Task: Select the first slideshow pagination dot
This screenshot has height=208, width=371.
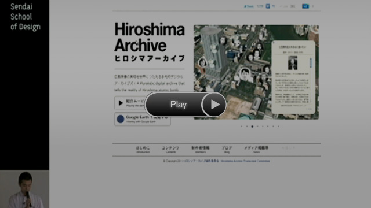Action: [x=242, y=127]
